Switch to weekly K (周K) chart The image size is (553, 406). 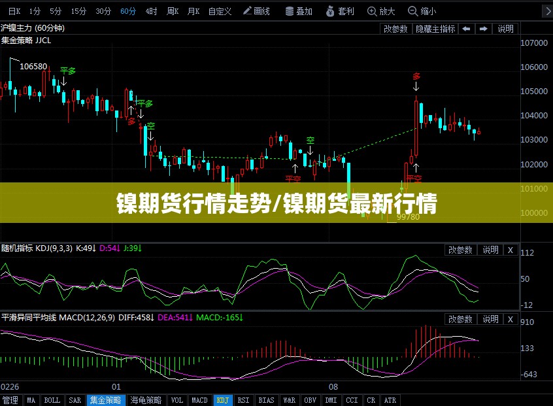pos(173,11)
